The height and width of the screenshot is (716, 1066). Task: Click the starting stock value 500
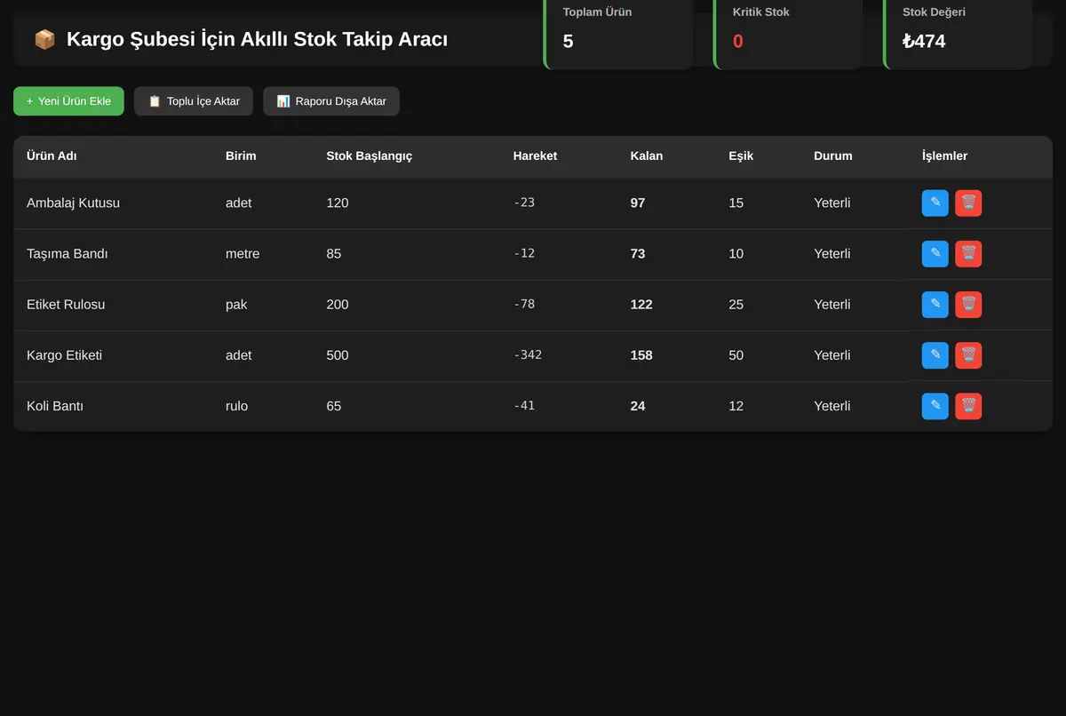(338, 355)
